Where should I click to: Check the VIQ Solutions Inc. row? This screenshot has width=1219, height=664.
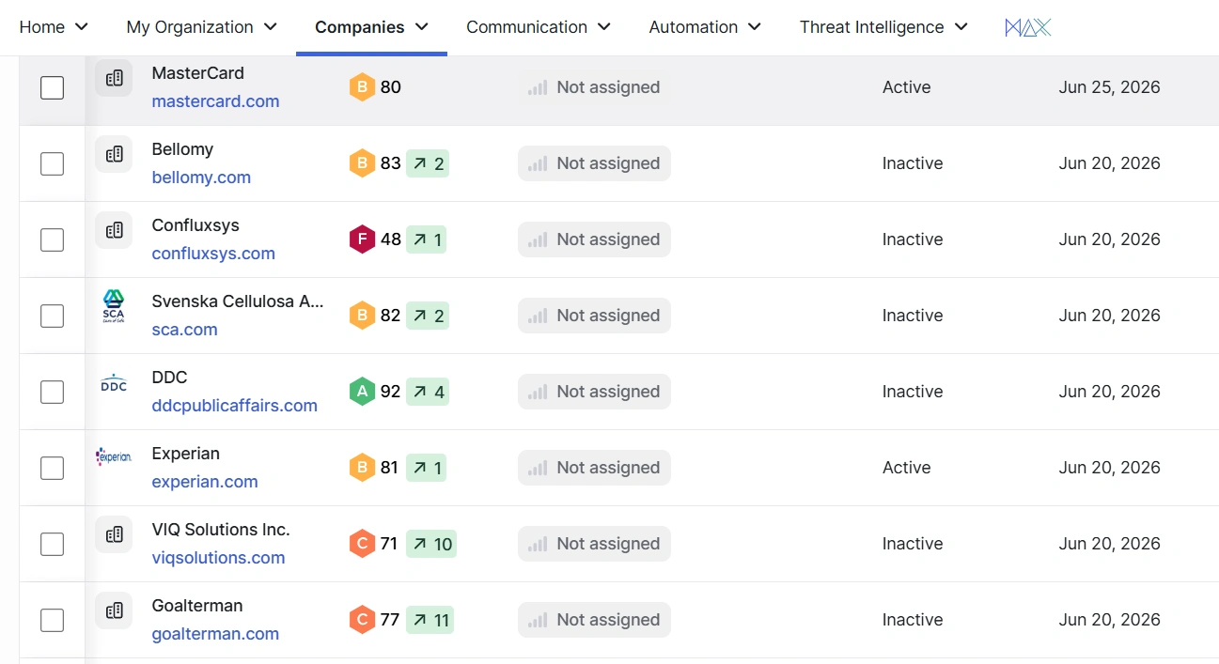[53, 544]
